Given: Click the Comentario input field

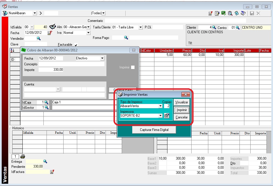Looking at the screenshot, I should 175,21.
